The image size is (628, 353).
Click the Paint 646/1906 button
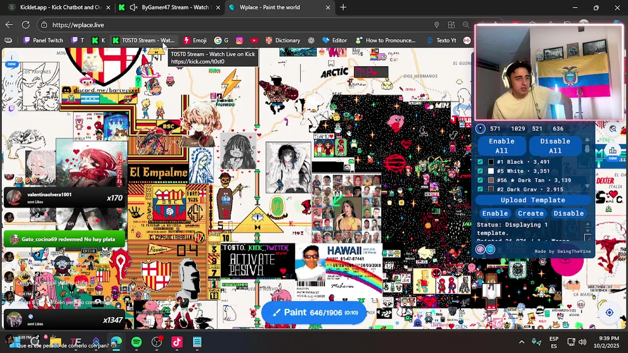pos(314,313)
